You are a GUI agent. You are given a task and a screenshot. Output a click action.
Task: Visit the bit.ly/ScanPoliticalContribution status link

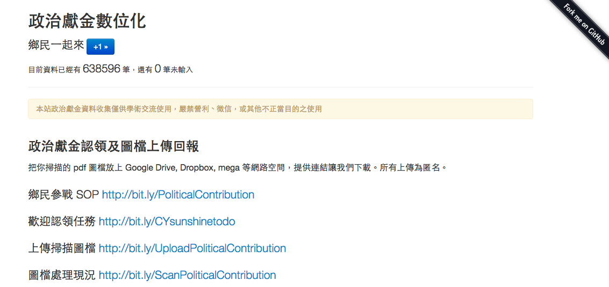187,275
